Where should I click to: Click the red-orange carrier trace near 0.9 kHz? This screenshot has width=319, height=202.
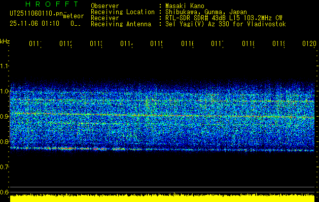pos(162,116)
